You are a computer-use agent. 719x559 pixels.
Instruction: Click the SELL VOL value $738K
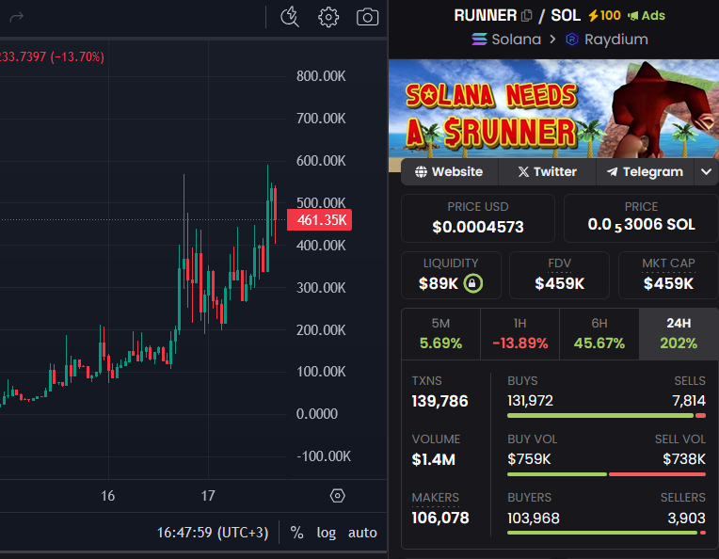click(683, 459)
